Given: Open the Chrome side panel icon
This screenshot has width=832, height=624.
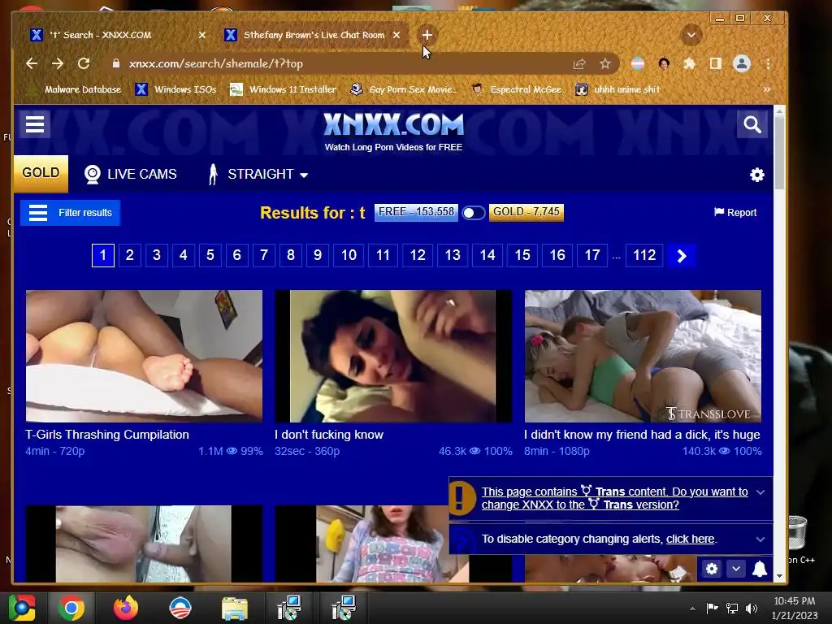Looking at the screenshot, I should click(715, 64).
